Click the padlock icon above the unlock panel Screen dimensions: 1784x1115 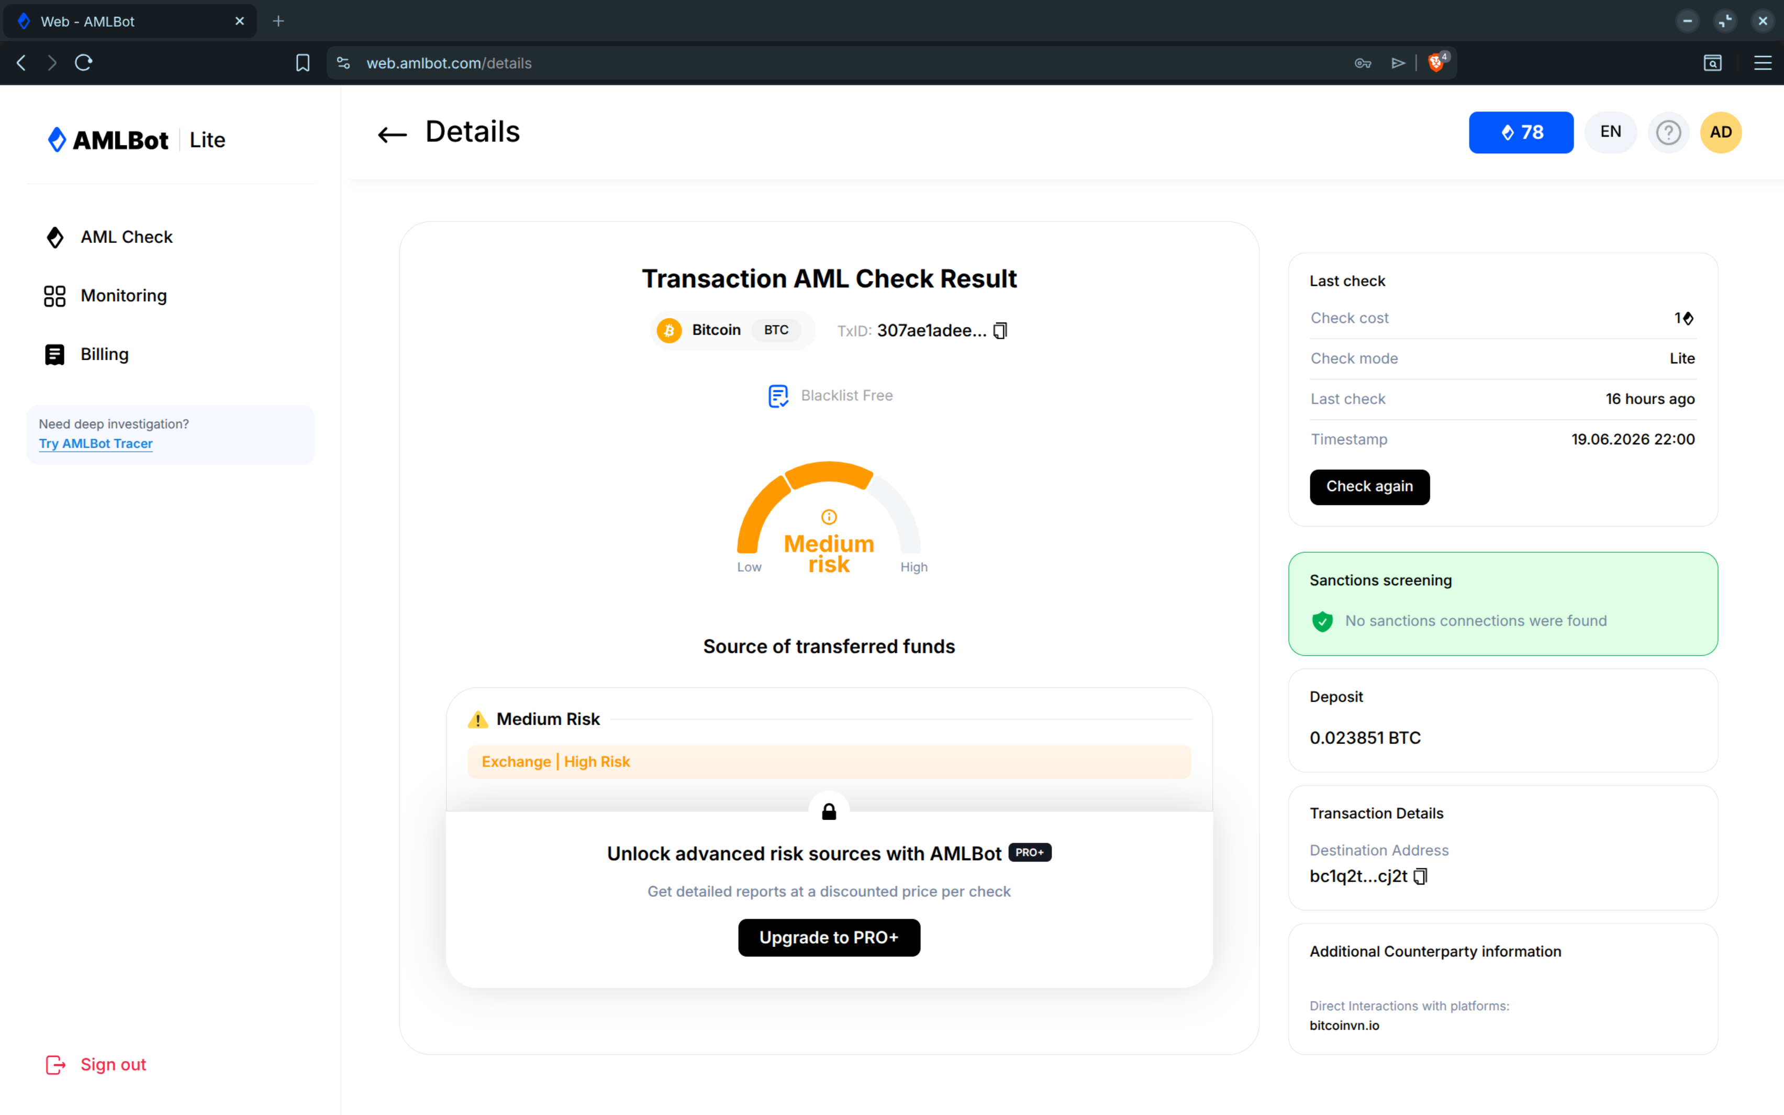coord(829,812)
